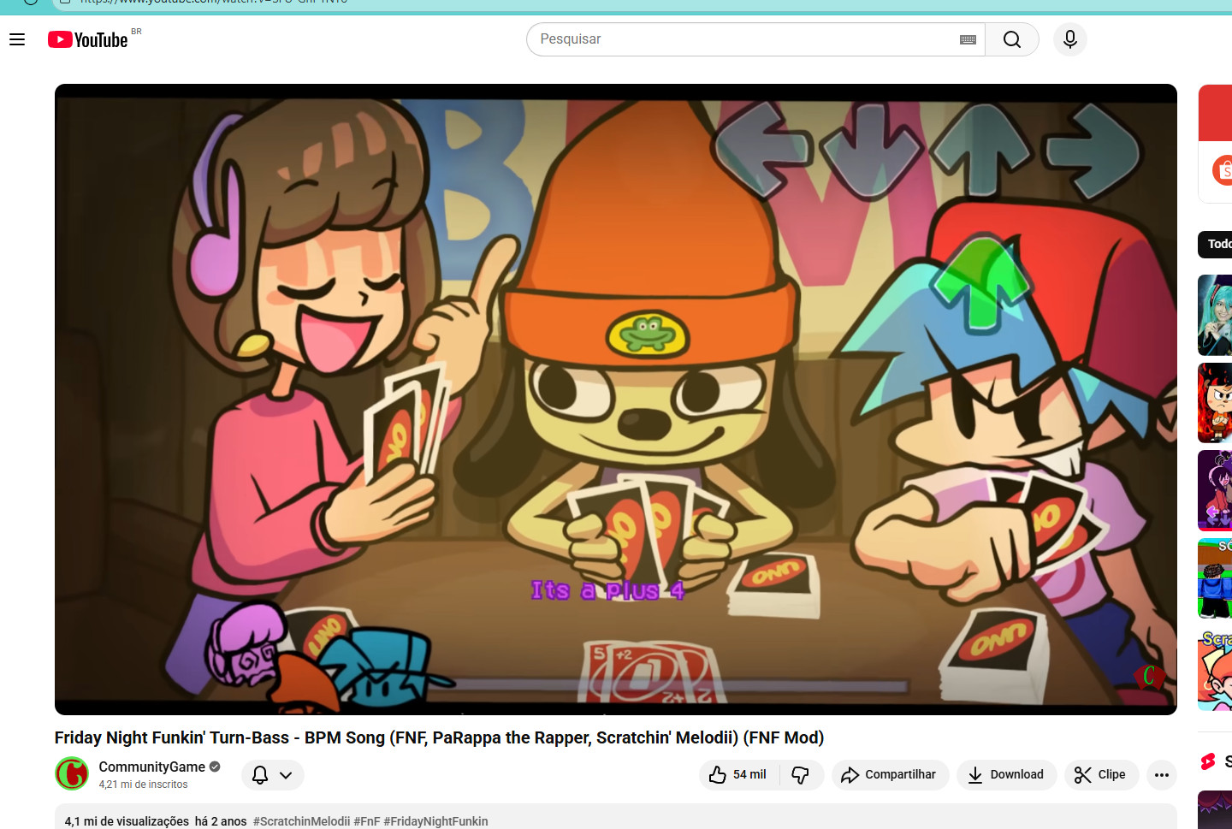Select the Todos filter chip
Screen dimensions: 1232x829
coord(1217,244)
